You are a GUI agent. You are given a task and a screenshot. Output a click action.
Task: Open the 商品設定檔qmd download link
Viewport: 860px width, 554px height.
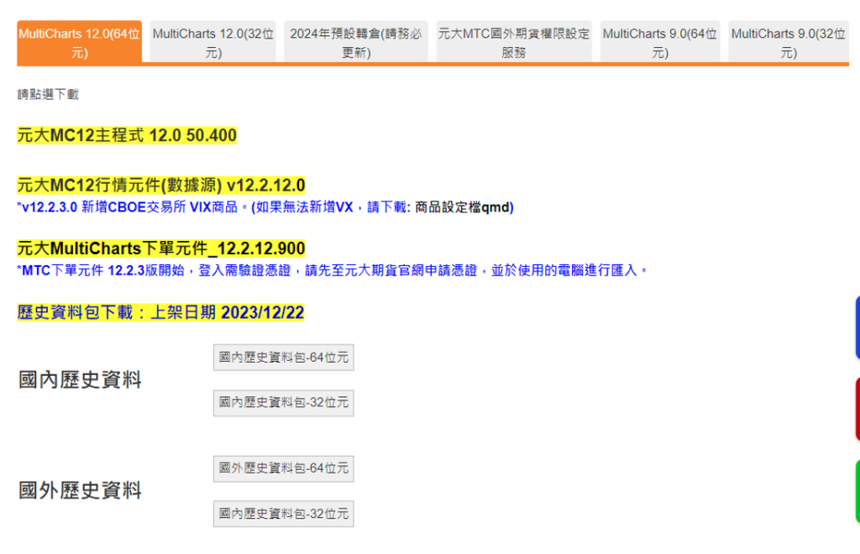(463, 207)
